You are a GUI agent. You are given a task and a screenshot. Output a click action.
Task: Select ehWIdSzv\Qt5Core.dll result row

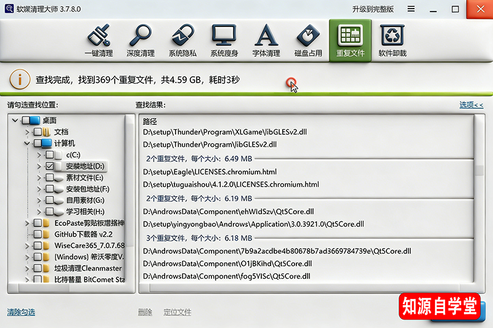(x=228, y=212)
